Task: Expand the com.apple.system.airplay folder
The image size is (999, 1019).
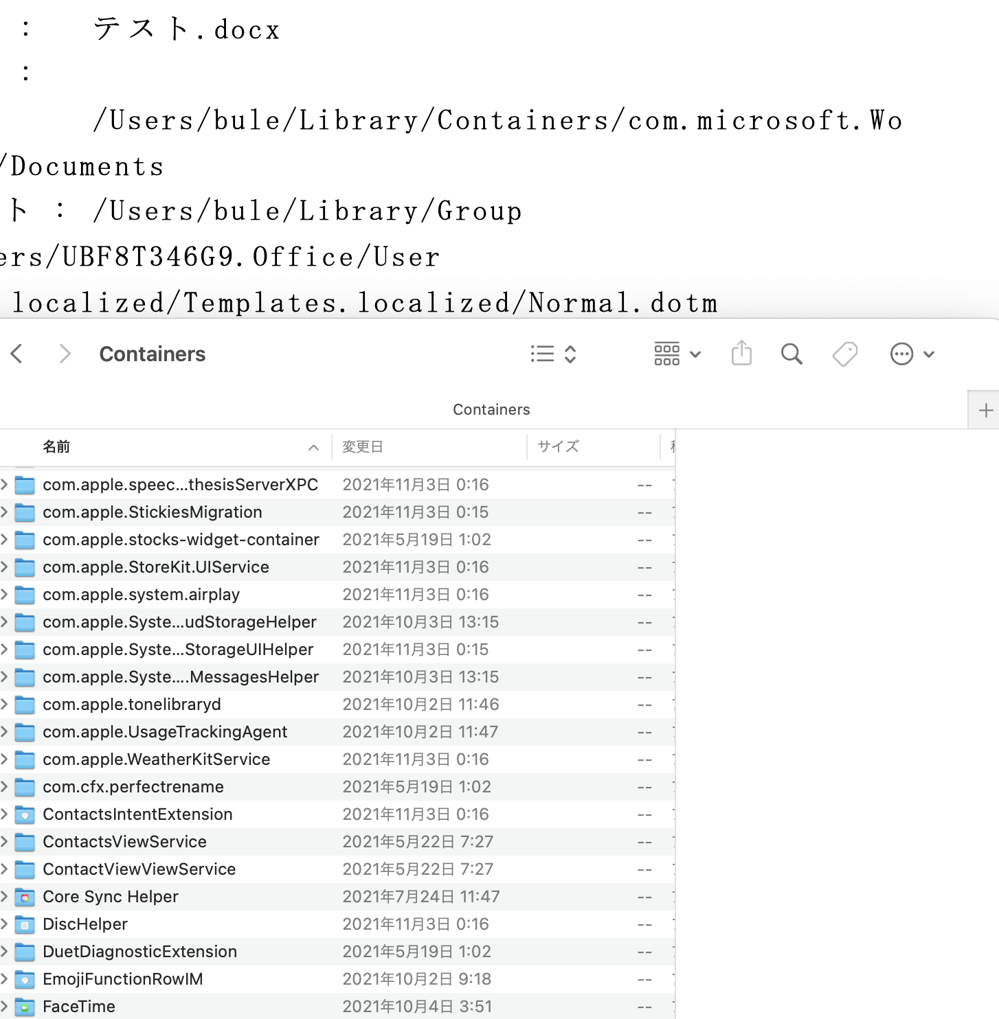Action: pos(5,595)
